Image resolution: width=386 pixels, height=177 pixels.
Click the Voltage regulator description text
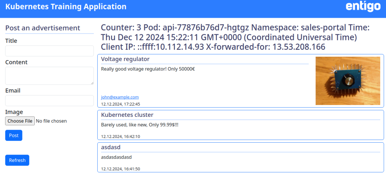coord(148,69)
